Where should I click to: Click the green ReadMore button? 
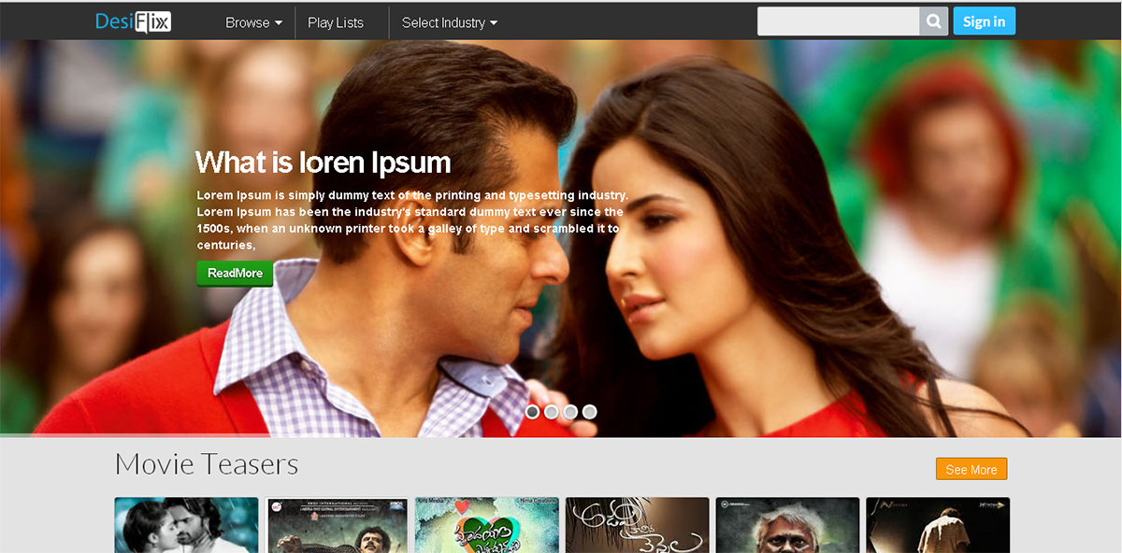tap(235, 273)
